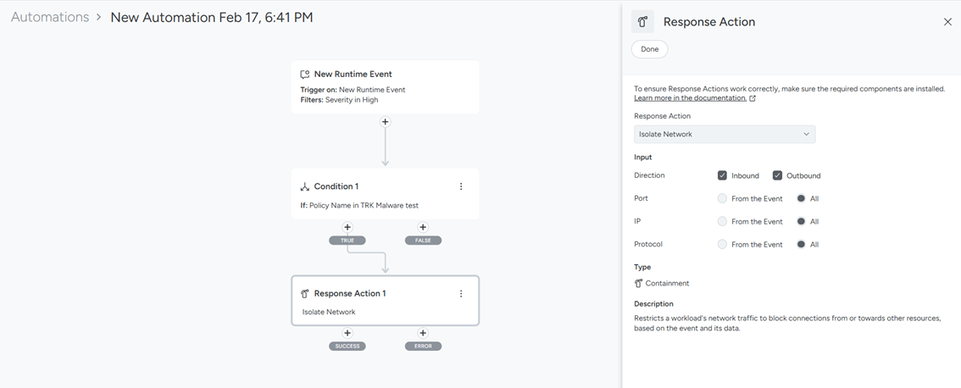
Task: Select the Condition 1 node card
Action: click(385, 195)
